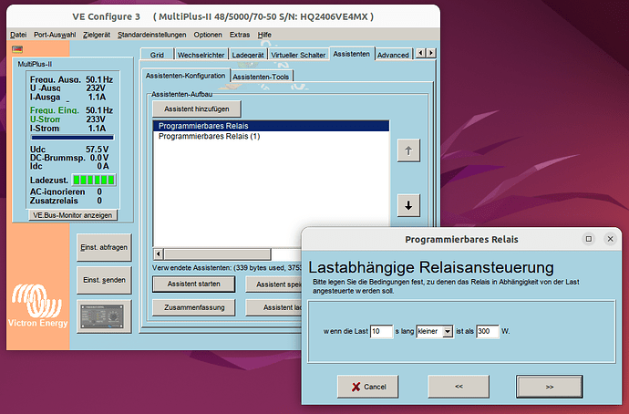Maximize the Programmierbares Relais dialog
Image resolution: width=629 pixels, height=414 pixels.
pos(589,239)
